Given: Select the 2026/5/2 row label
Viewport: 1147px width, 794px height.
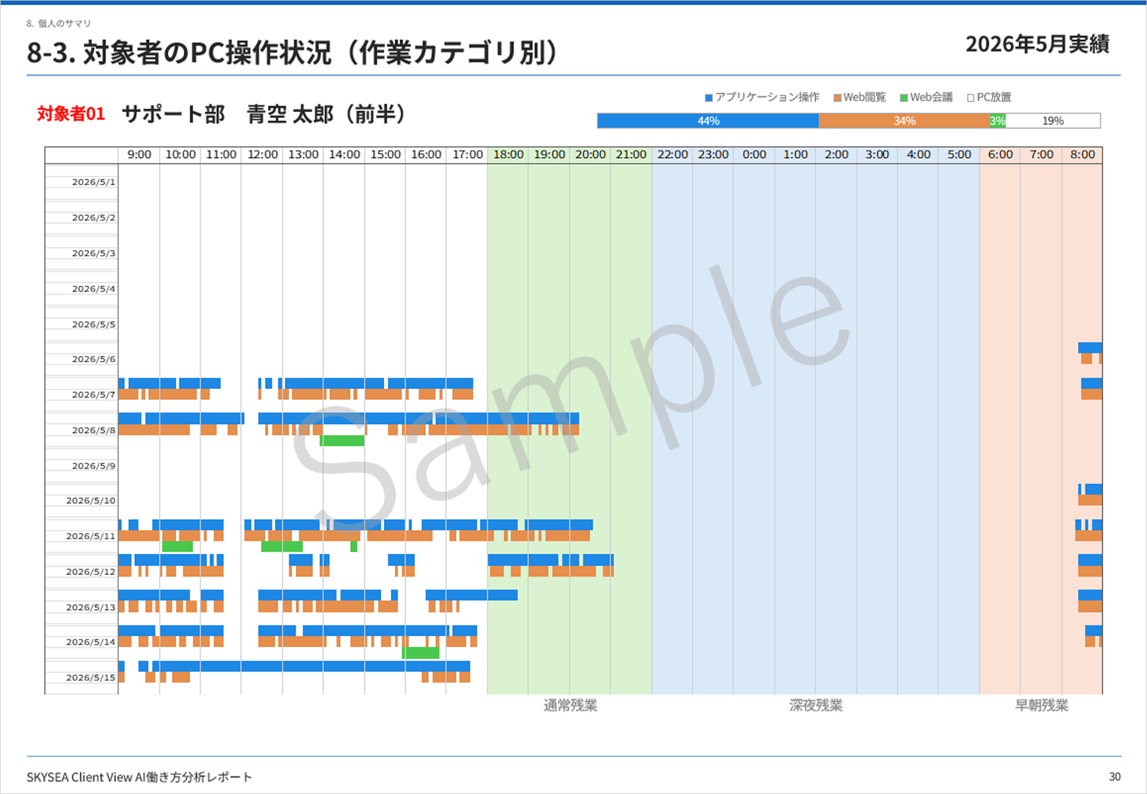Looking at the screenshot, I should click(94, 218).
